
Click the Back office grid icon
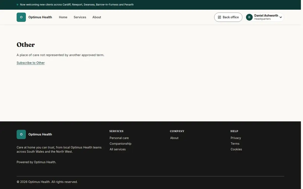click(x=219, y=17)
